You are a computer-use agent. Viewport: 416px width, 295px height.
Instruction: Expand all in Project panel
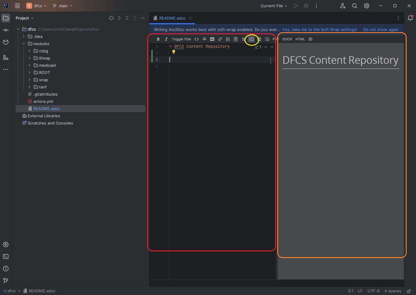coord(119,18)
